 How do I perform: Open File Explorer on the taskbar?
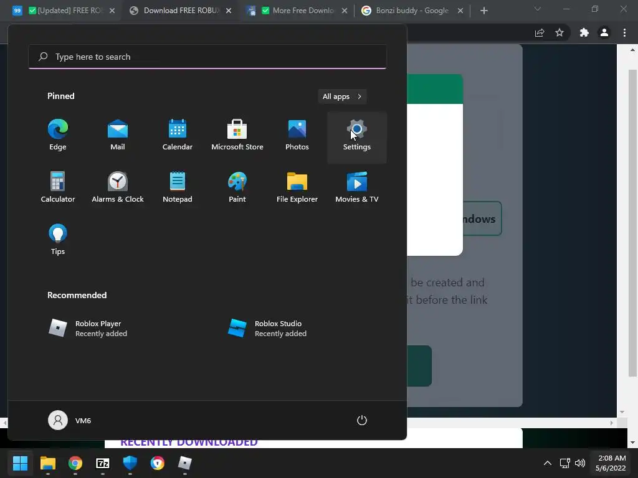coord(47,463)
